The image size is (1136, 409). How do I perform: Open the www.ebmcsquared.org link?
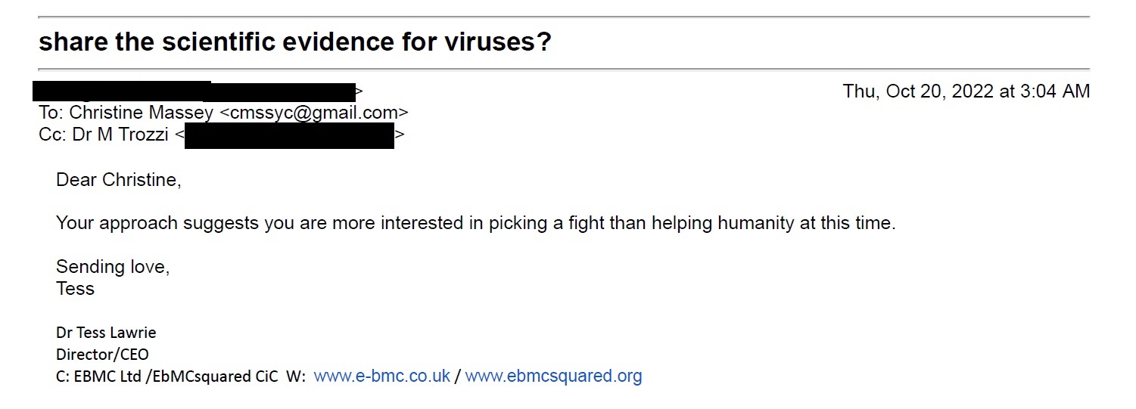[553, 376]
